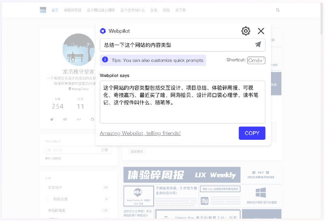Click the Windows logo thumbnail
This screenshot has height=221, width=325.
click(261, 193)
